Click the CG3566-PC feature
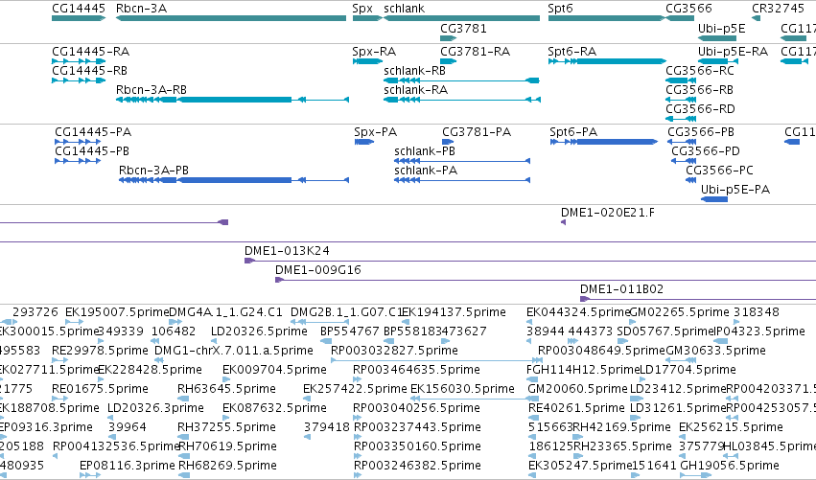 coord(690,180)
